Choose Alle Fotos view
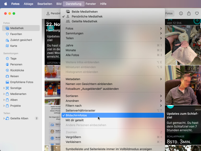This screenshot has width=201, height=151. tap(113, 55)
